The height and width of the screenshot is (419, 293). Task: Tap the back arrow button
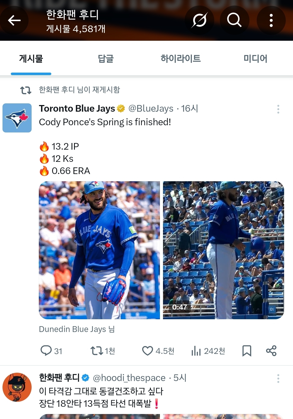click(14, 20)
